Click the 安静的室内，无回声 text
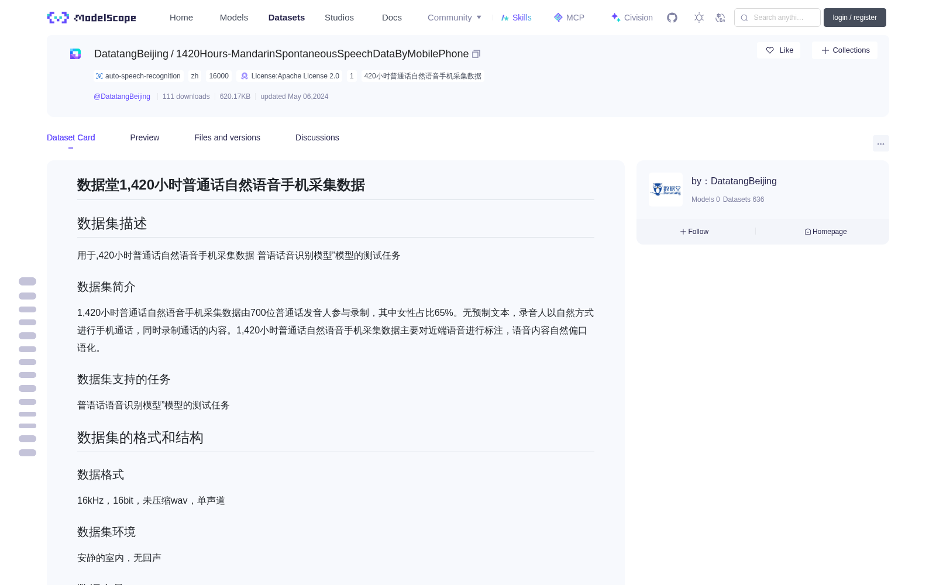The height and width of the screenshot is (585, 936). [119, 558]
